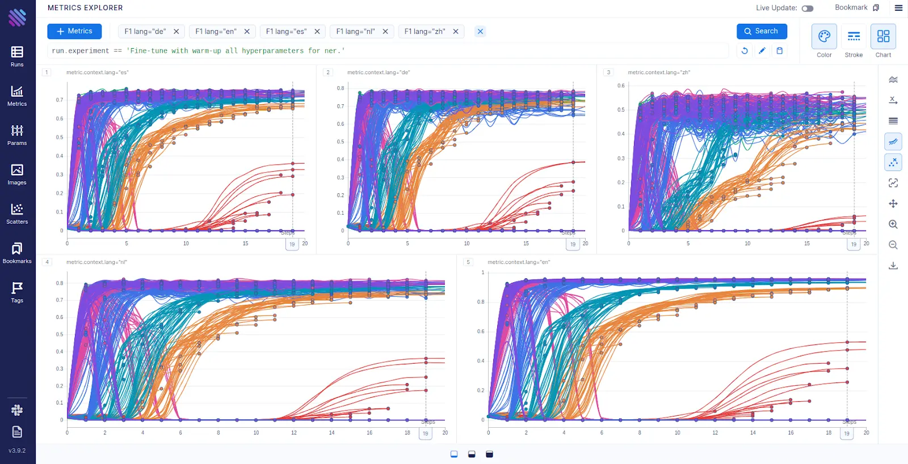
Task: Copy the search query with clipboard icon
Action: point(780,50)
